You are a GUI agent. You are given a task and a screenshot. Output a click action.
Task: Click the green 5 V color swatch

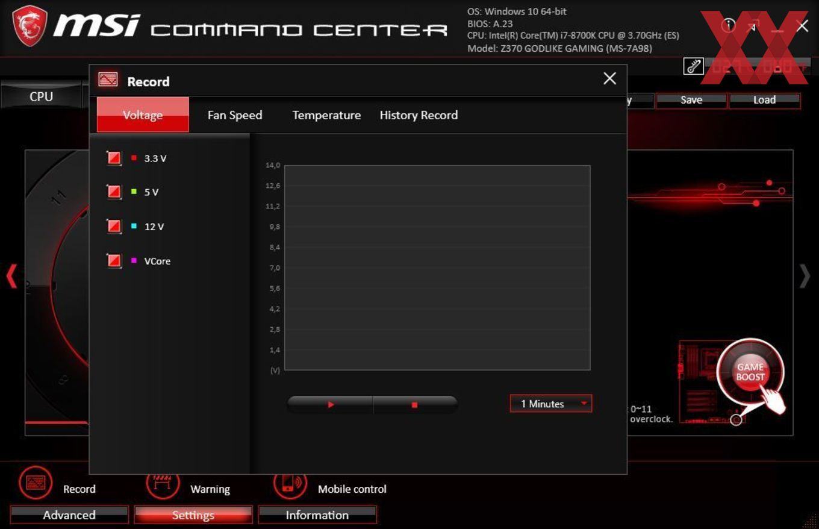pyautogui.click(x=134, y=192)
